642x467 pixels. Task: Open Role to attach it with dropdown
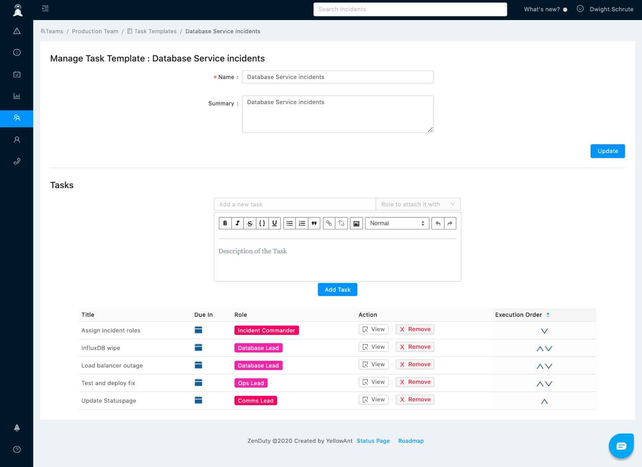(418, 204)
